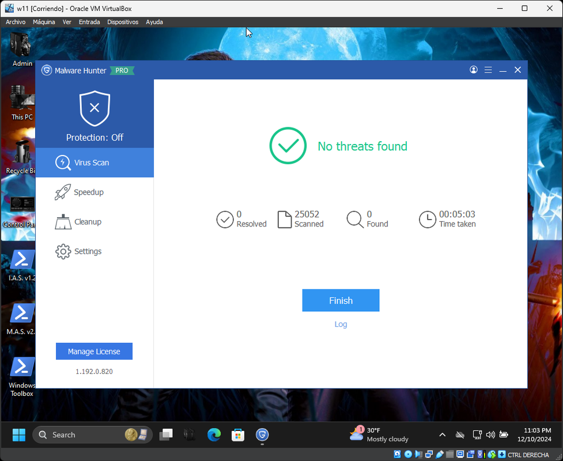This screenshot has width=563, height=461.
Task: Click the 00:05:03 time value
Action: coord(457,214)
